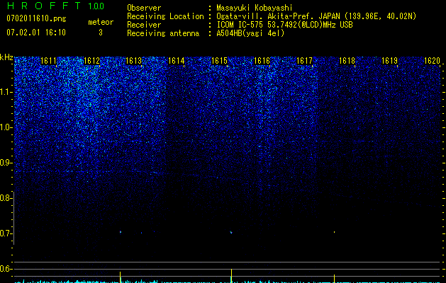The height and width of the screenshot is (283, 446).
Task: Click the 0.6 kHz axis label
Action: coord(6,269)
